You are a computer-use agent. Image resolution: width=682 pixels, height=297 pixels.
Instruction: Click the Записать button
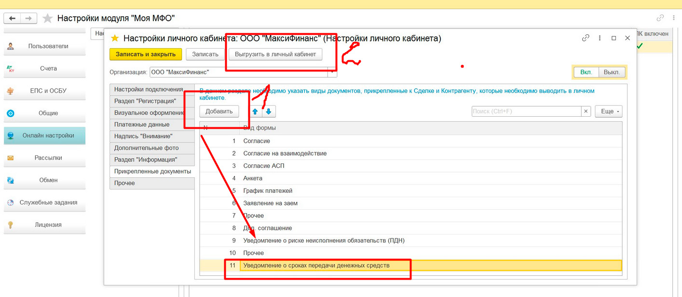pos(205,54)
